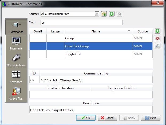The height and width of the screenshot is (125, 166).
Task: Select the One-Click Group row
Action: pyautogui.click(x=91, y=46)
